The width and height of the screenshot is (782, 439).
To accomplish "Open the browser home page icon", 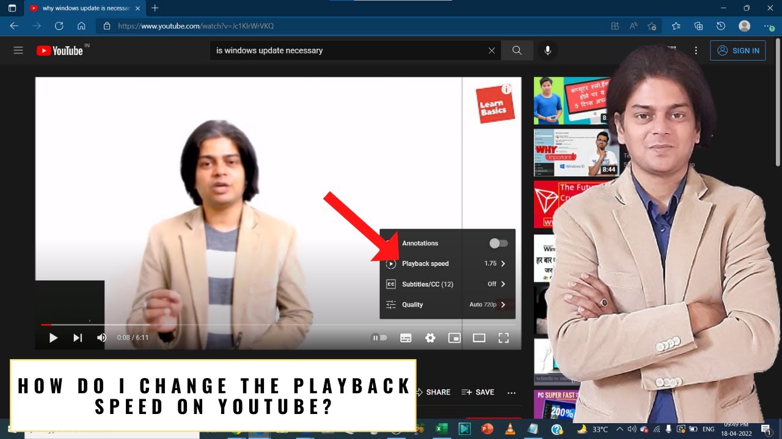I will 81,26.
